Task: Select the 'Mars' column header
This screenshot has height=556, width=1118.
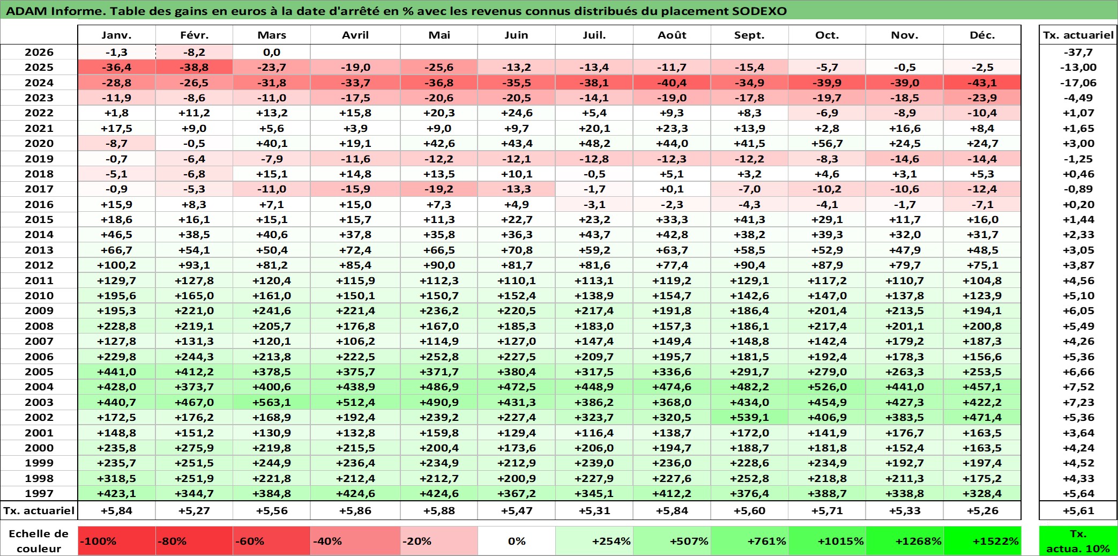Action: pos(272,35)
